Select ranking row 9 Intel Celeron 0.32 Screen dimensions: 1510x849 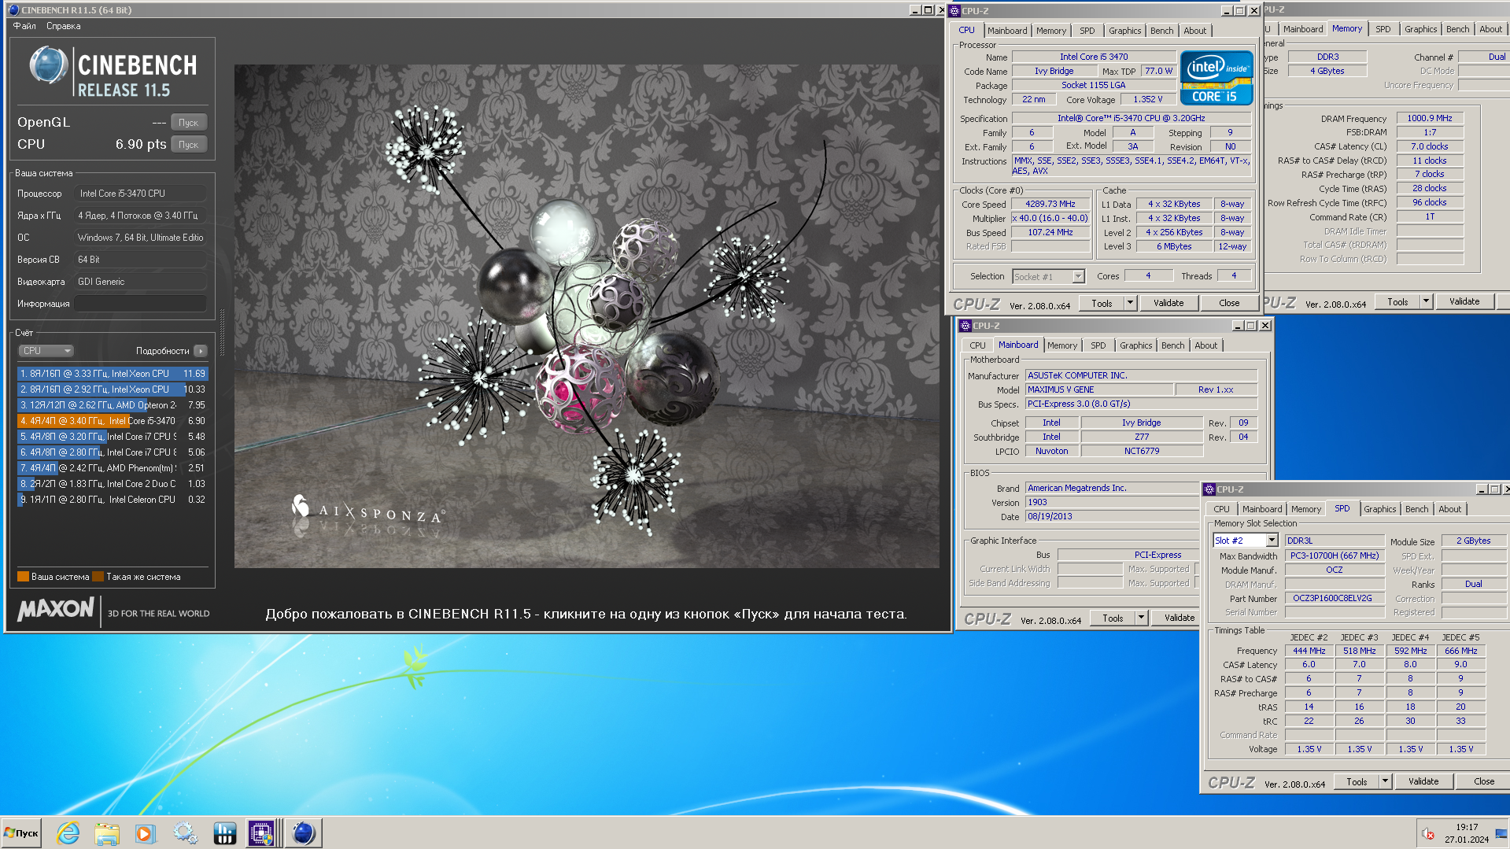pyautogui.click(x=113, y=500)
